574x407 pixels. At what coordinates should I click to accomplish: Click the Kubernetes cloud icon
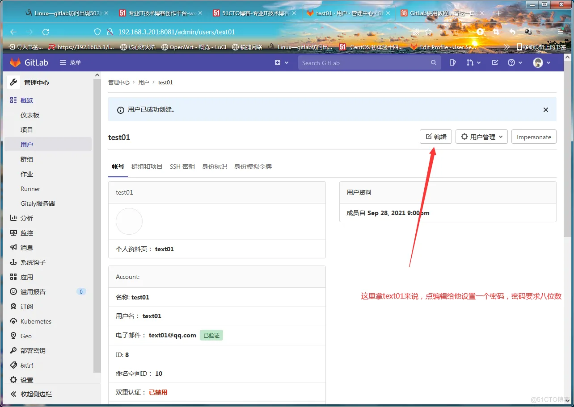coord(13,321)
